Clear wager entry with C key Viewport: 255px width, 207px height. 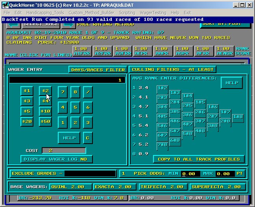(x=88, y=138)
